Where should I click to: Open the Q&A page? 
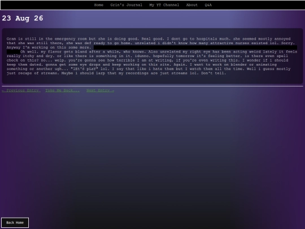click(x=208, y=5)
